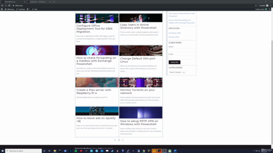
Task: Click the next page arrow in pagination
Action: [123, 140]
